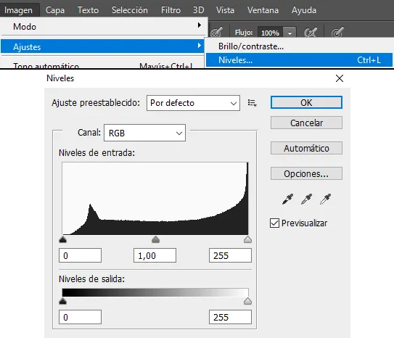
Task: Select the black point eyedropper
Action: [x=287, y=199]
